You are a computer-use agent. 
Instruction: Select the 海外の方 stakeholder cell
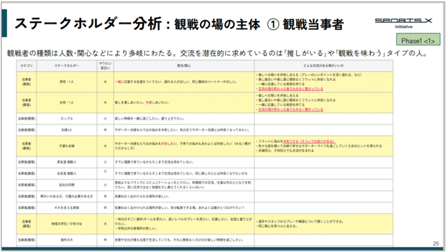click(66, 239)
